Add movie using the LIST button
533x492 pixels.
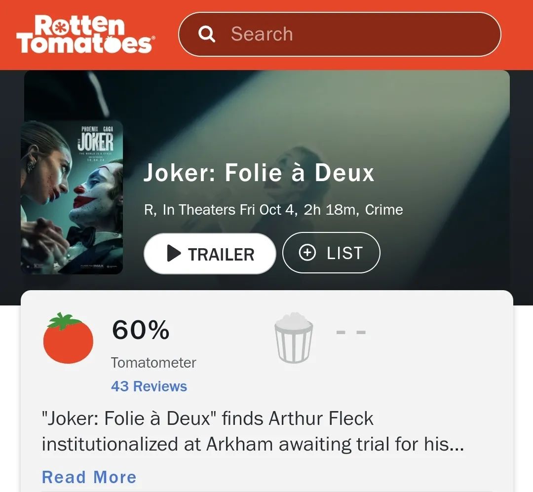tap(331, 253)
